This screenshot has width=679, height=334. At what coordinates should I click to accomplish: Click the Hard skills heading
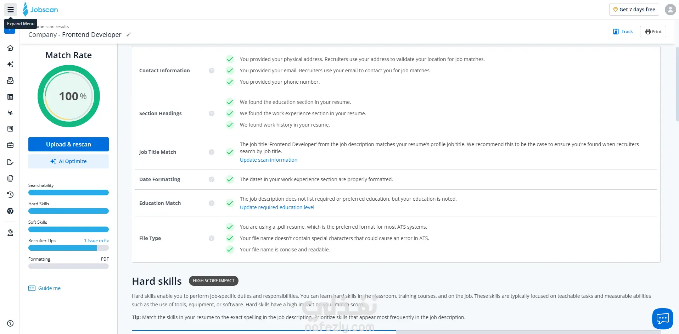click(157, 281)
